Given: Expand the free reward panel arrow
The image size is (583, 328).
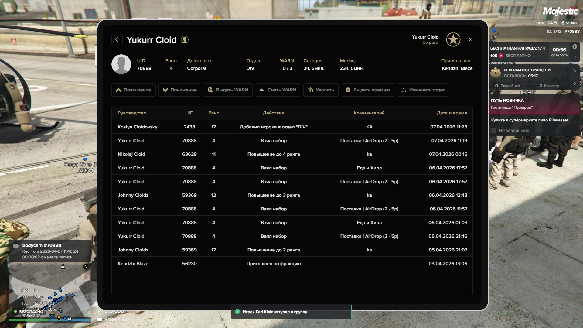Looking at the screenshot, I should pyautogui.click(x=574, y=57).
